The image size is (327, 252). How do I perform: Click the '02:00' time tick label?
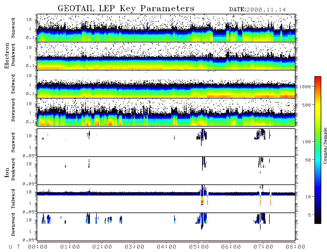coord(102,247)
